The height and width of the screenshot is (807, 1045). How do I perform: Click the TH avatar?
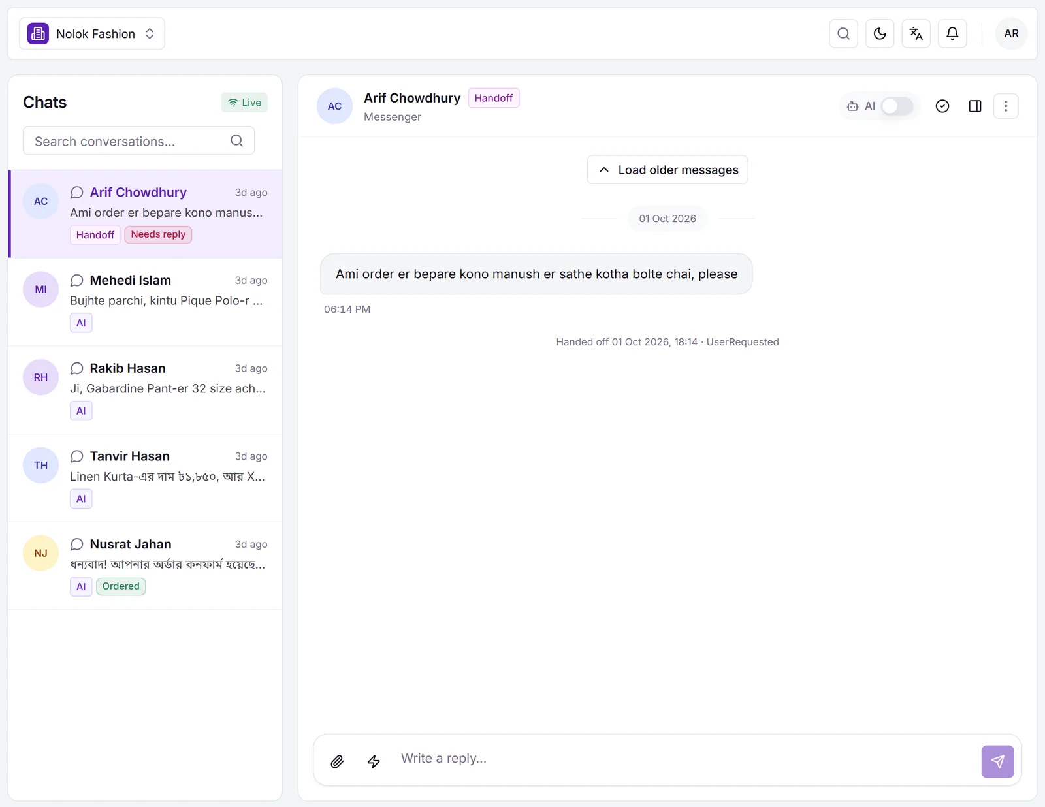point(40,466)
